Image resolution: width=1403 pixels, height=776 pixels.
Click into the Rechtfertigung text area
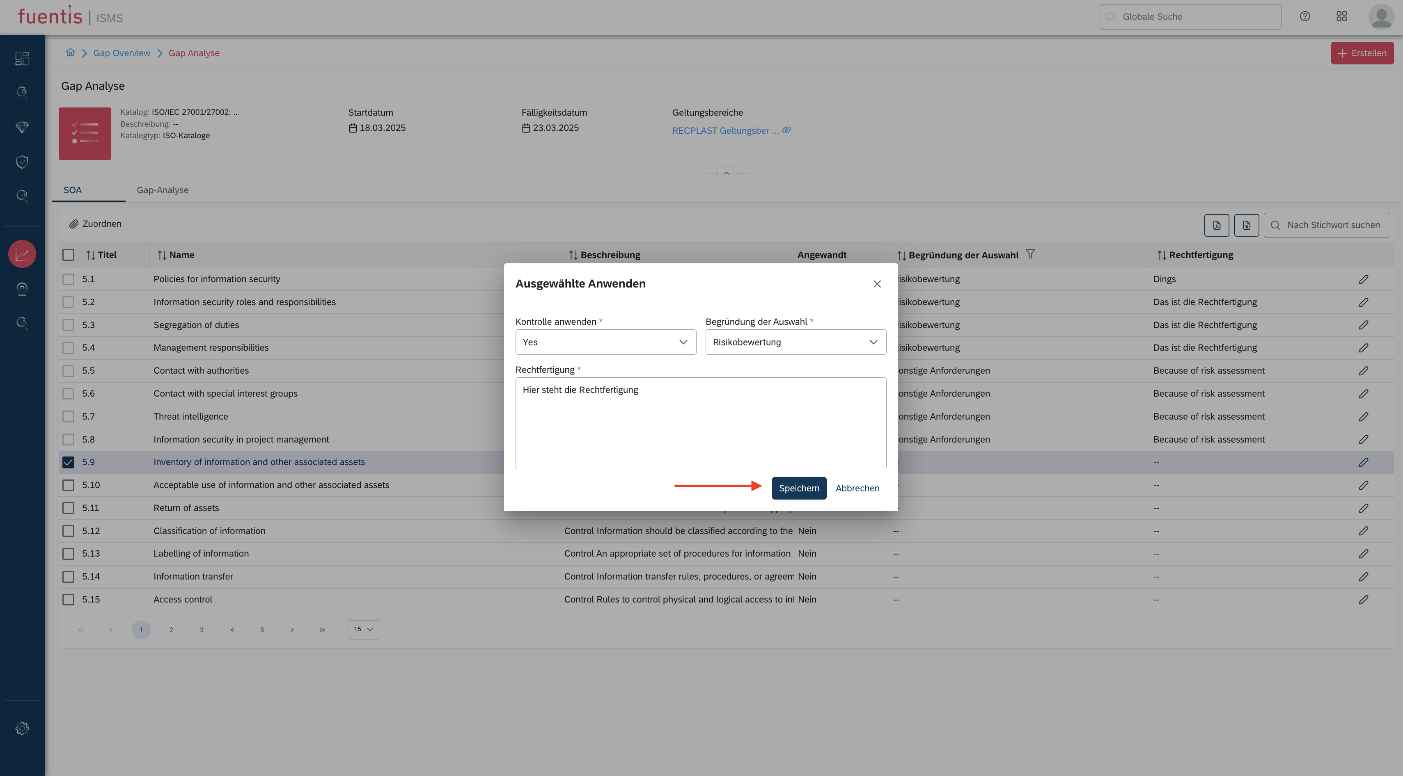700,423
